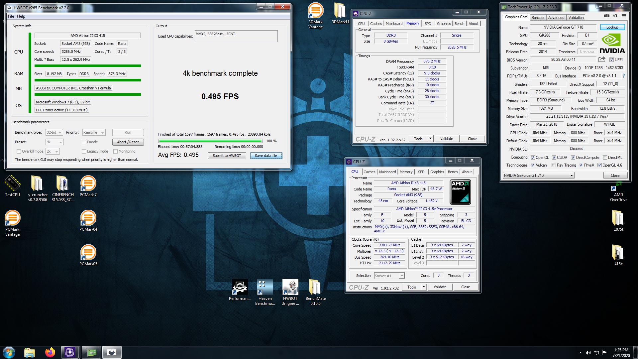
Task: Open the Windows Start button
Action: point(9,352)
